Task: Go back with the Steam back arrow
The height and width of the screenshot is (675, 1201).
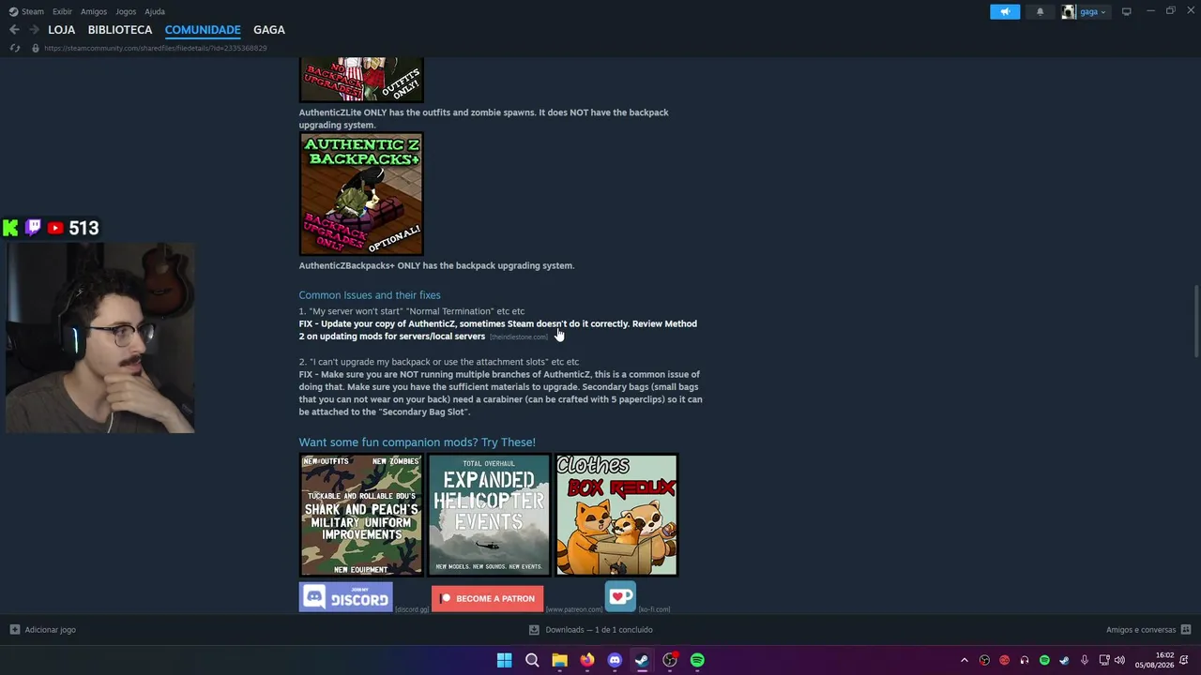Action: click(14, 30)
